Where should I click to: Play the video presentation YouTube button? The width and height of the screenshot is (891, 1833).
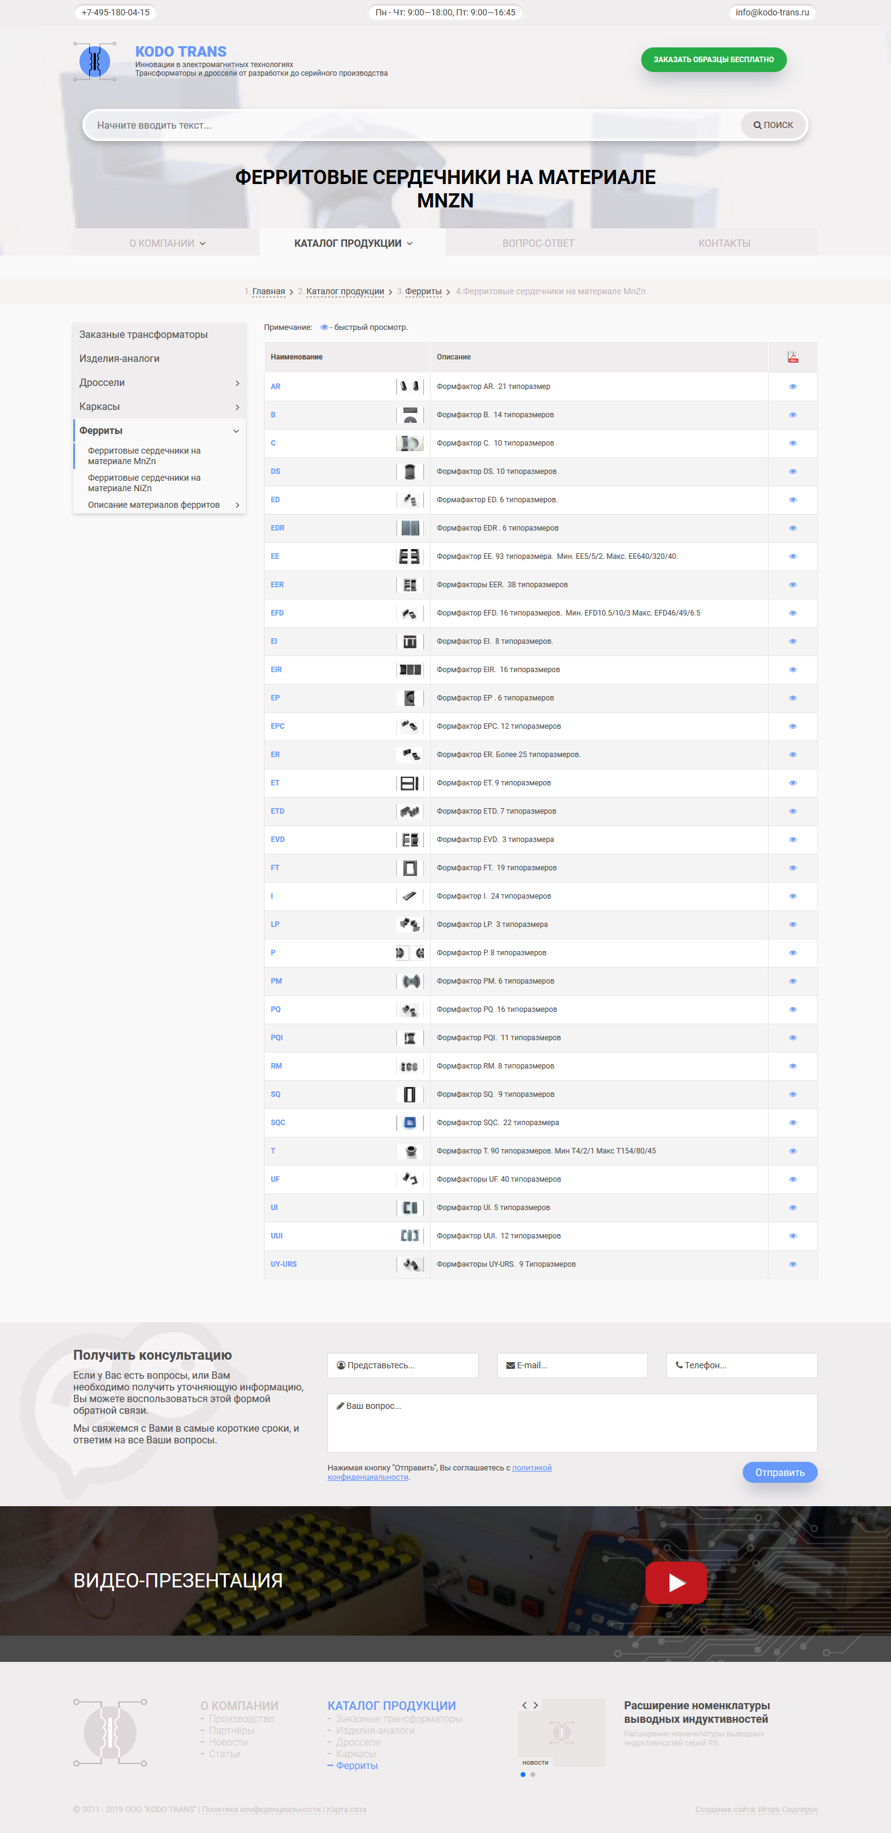(x=676, y=1582)
